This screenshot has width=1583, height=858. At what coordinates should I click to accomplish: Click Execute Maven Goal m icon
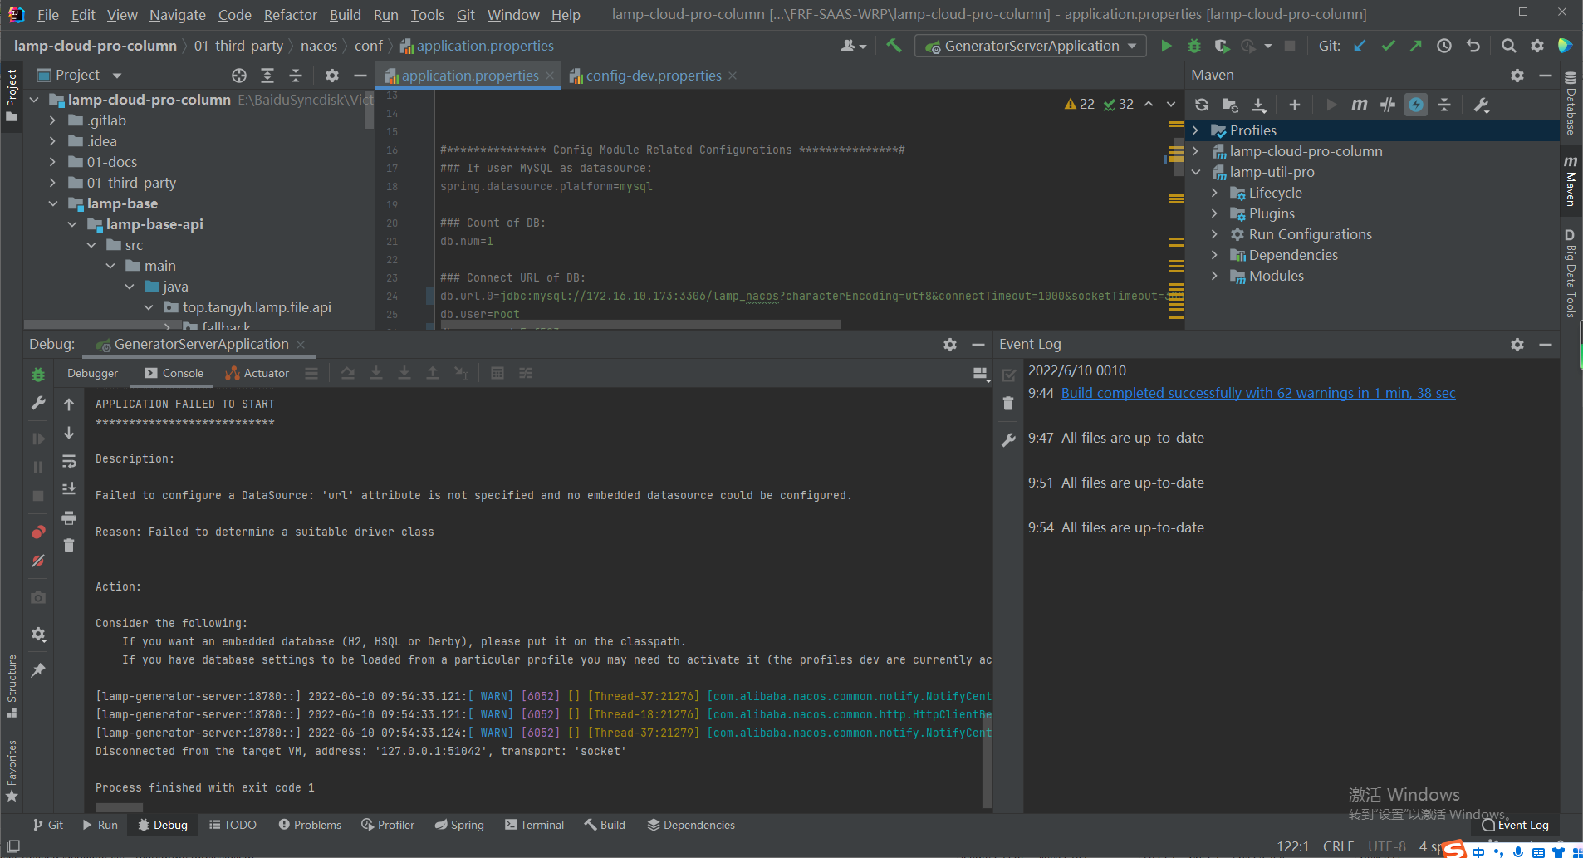(x=1360, y=105)
